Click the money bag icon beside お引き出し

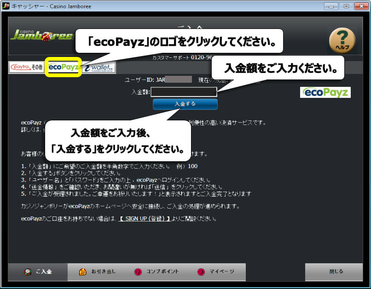(82, 272)
